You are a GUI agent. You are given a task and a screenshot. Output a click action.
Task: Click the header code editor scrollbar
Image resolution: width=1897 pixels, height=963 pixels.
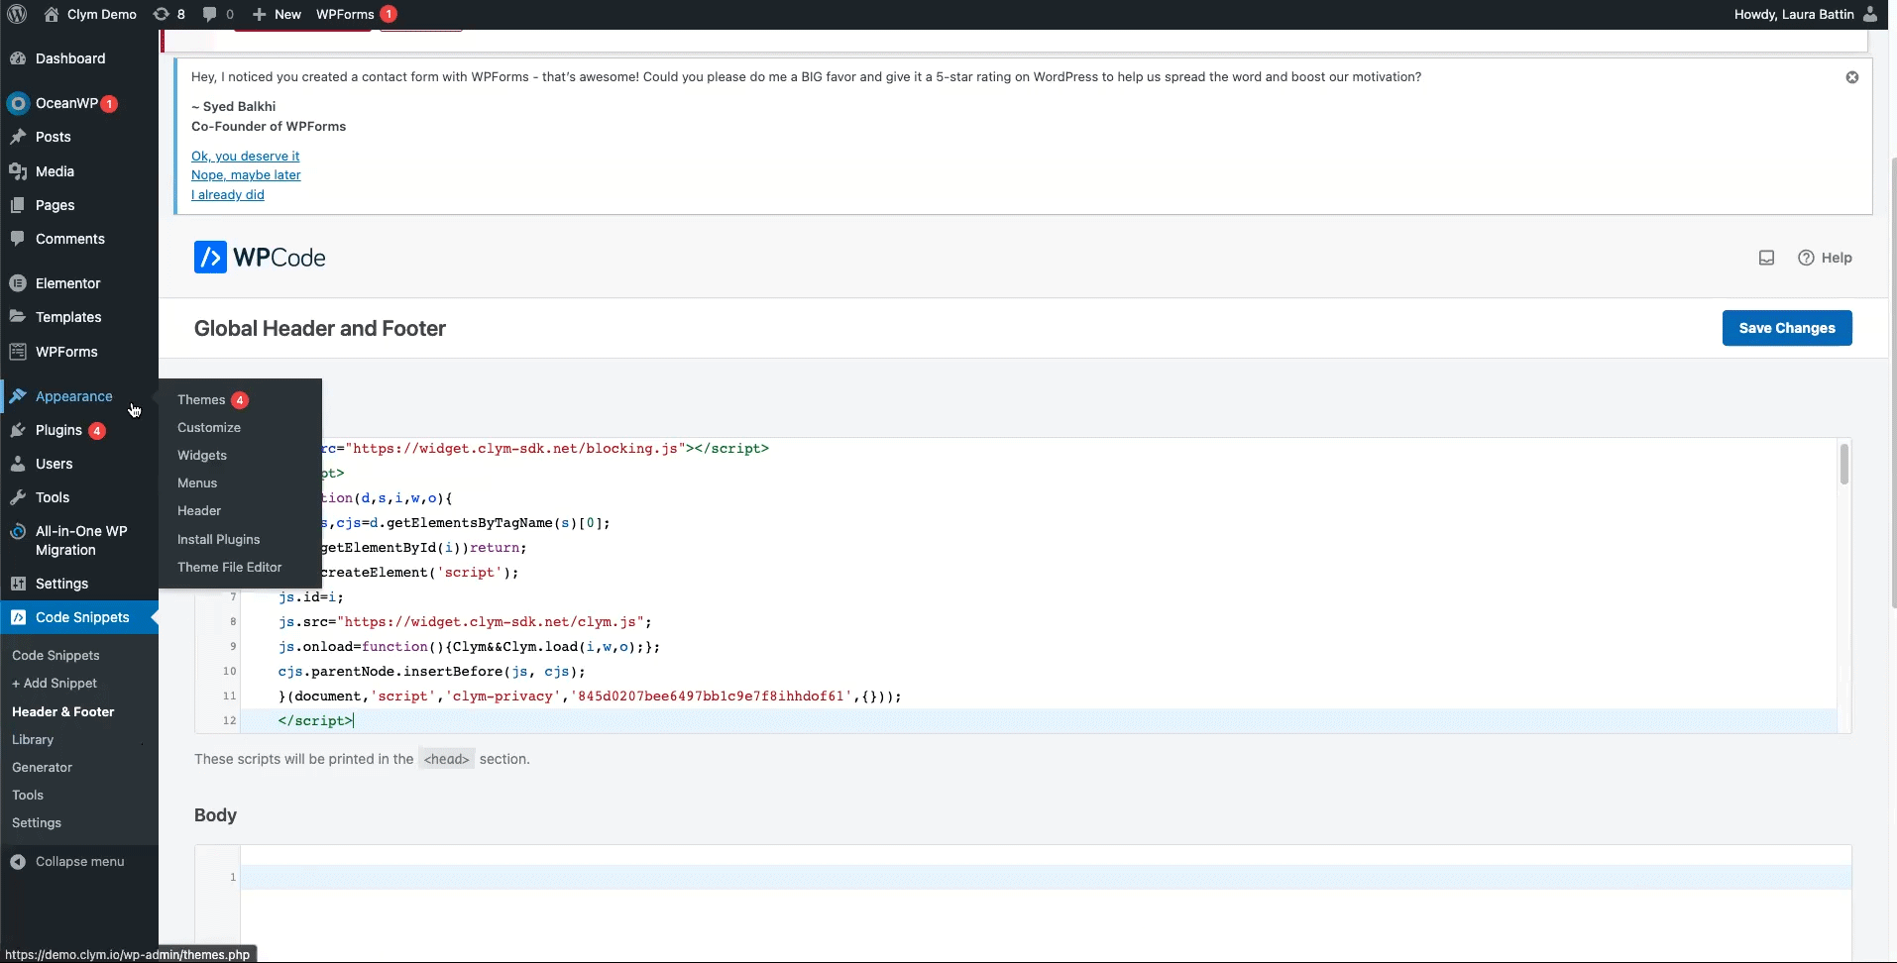1843,465
